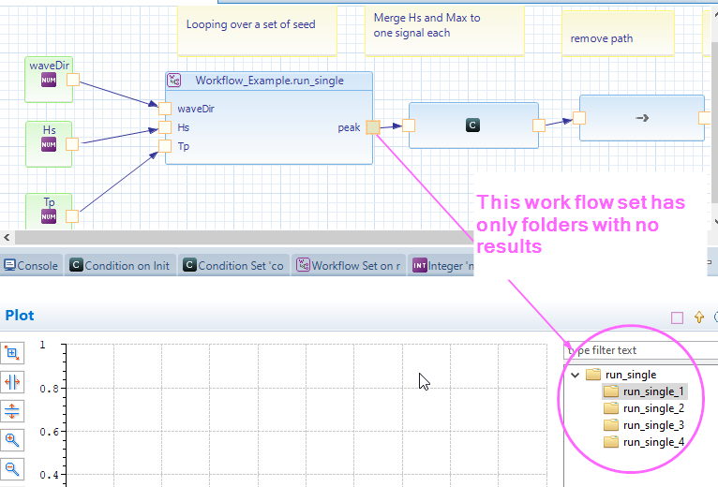
Task: Click the Hs NUM node icon
Action: pyautogui.click(x=49, y=144)
